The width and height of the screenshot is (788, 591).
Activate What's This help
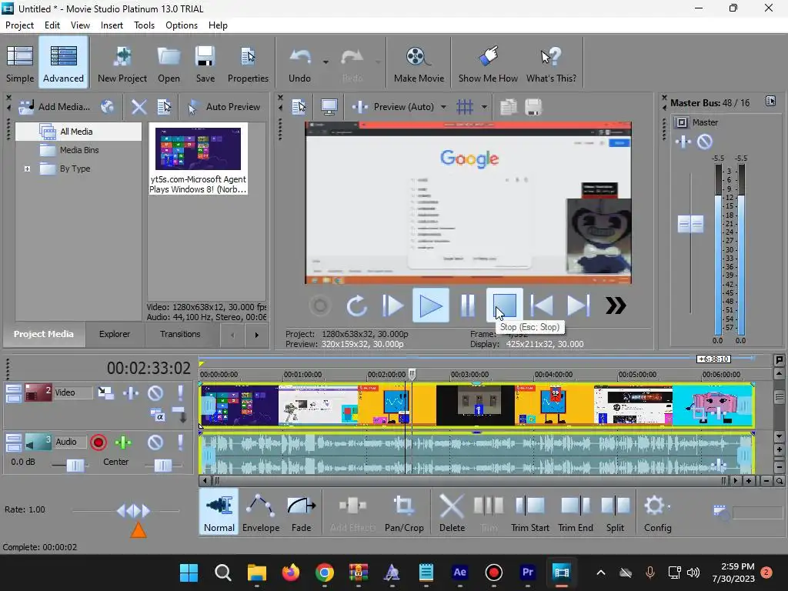[551, 63]
